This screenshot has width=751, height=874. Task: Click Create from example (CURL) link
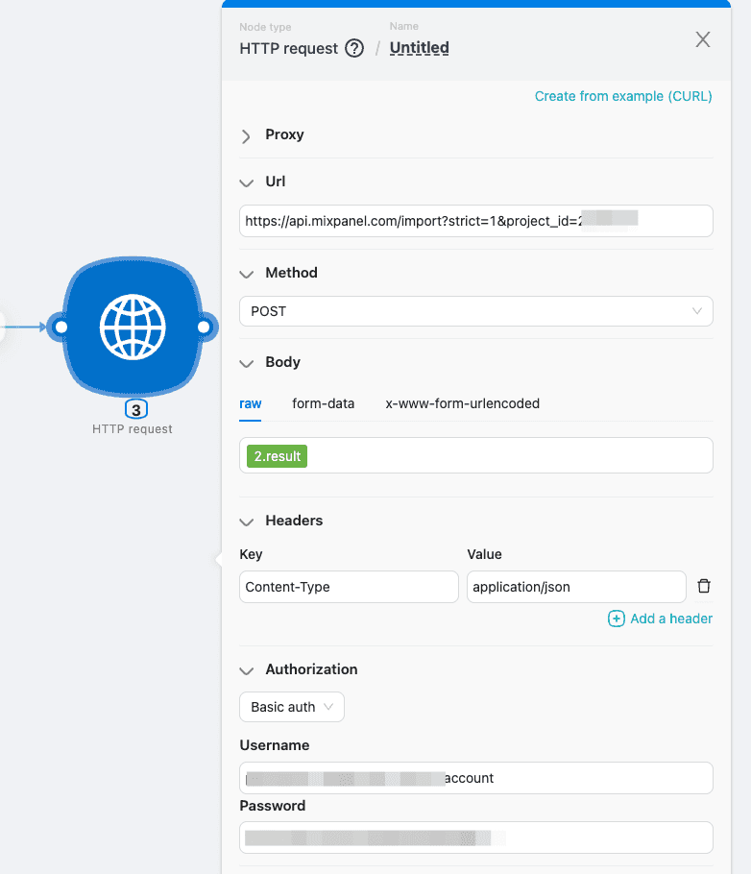623,96
